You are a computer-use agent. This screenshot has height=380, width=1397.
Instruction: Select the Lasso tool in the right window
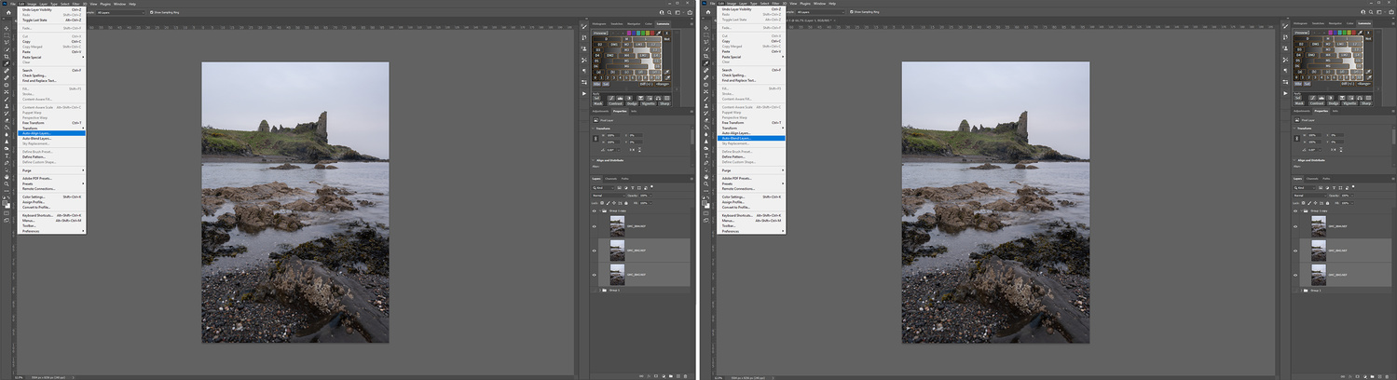point(705,42)
